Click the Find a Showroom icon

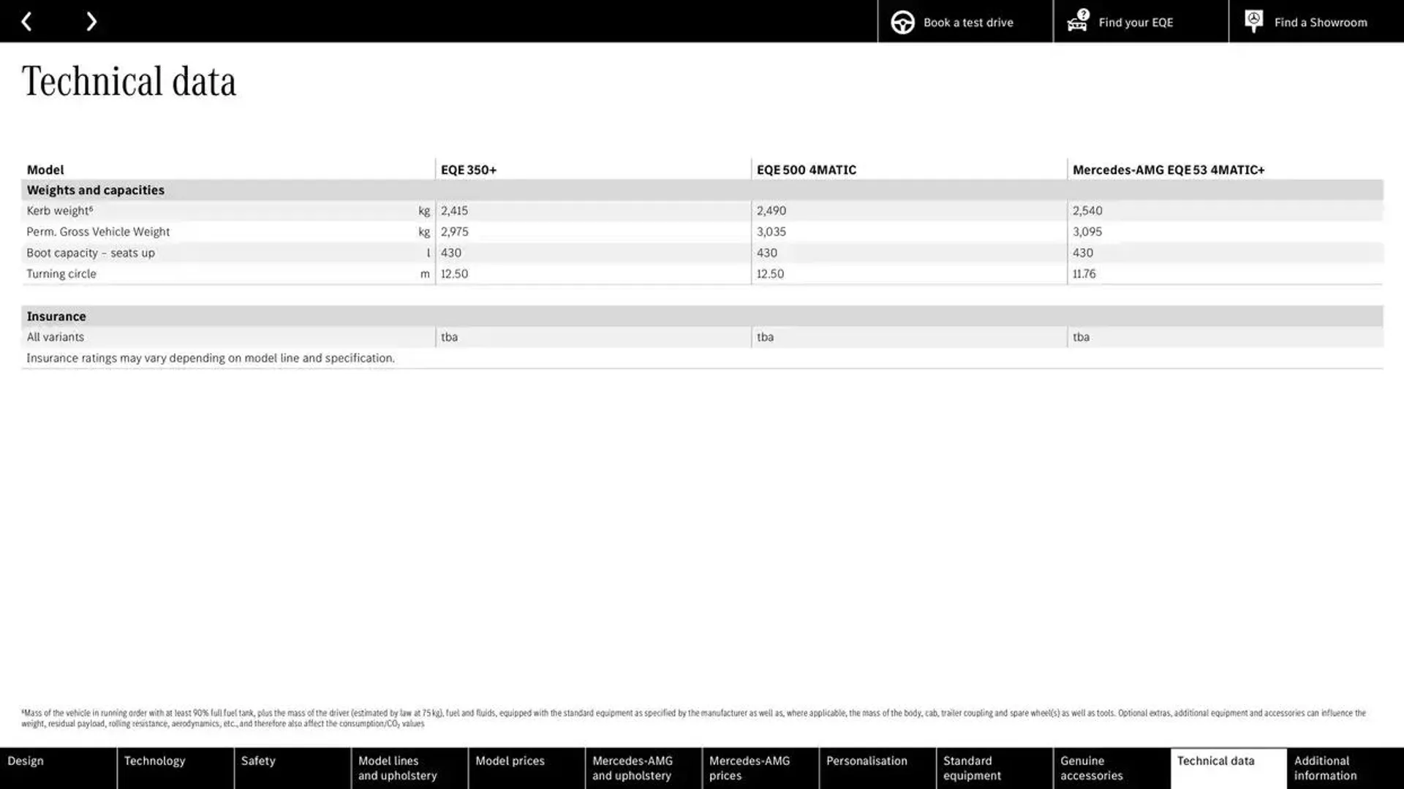point(1253,21)
